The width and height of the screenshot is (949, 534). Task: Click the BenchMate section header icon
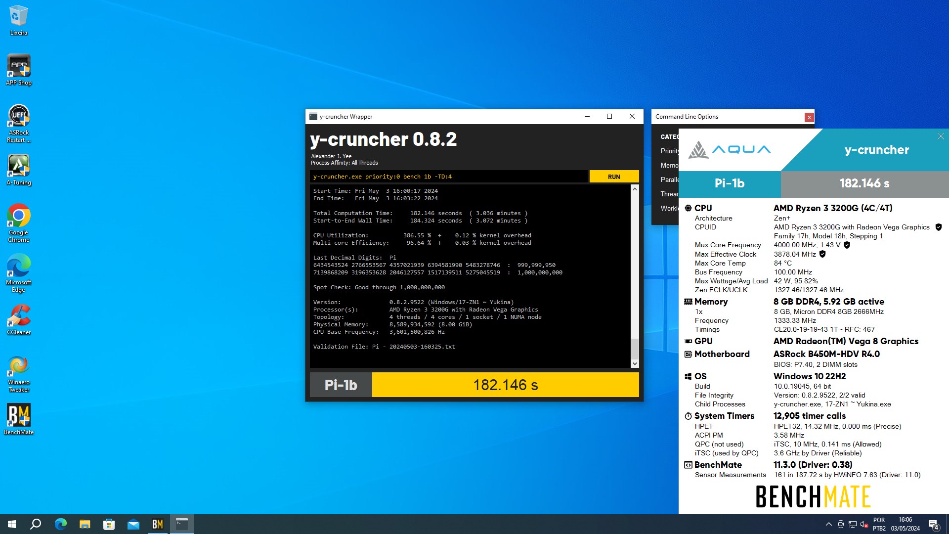pos(688,465)
